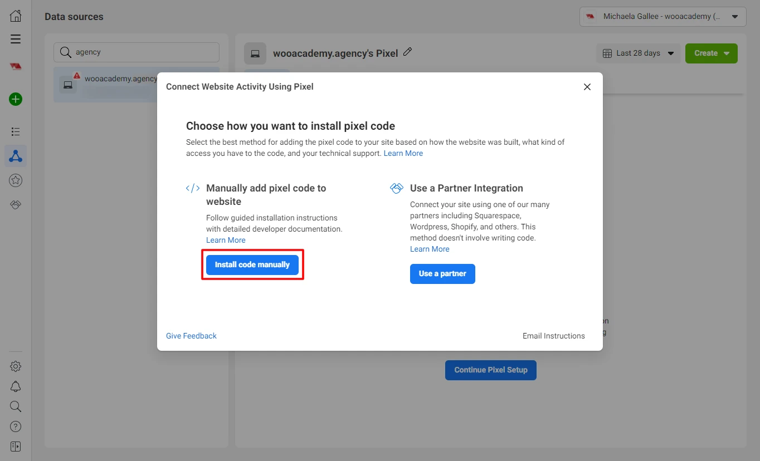Click the Use a partner button
The height and width of the screenshot is (461, 760).
(442, 274)
